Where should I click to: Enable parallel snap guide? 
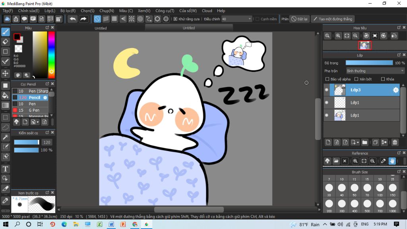(106, 19)
